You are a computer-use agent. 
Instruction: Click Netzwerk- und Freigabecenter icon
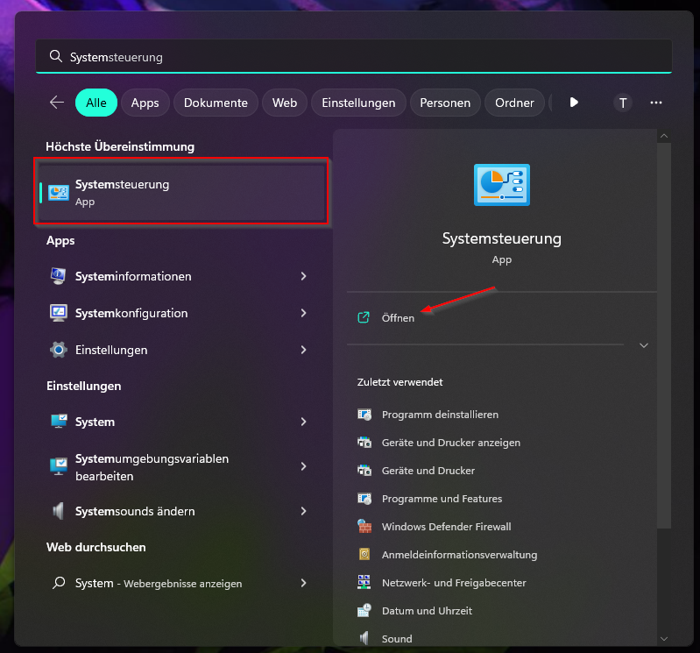pyautogui.click(x=364, y=582)
